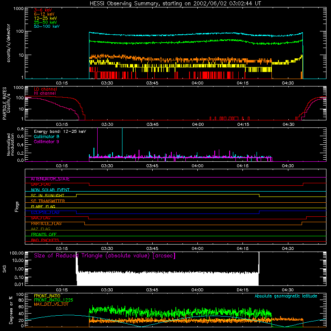
Task: Click 04:15 tick under the particle rates panel
Action: (x=243, y=125)
